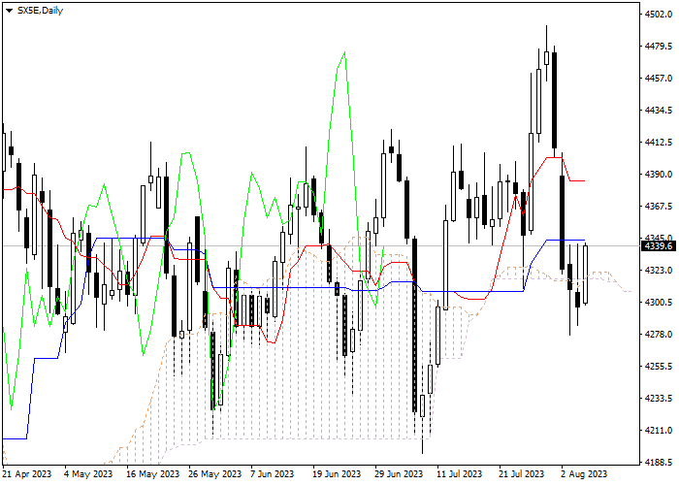Click price level 4323.0 on the scale

(659, 271)
